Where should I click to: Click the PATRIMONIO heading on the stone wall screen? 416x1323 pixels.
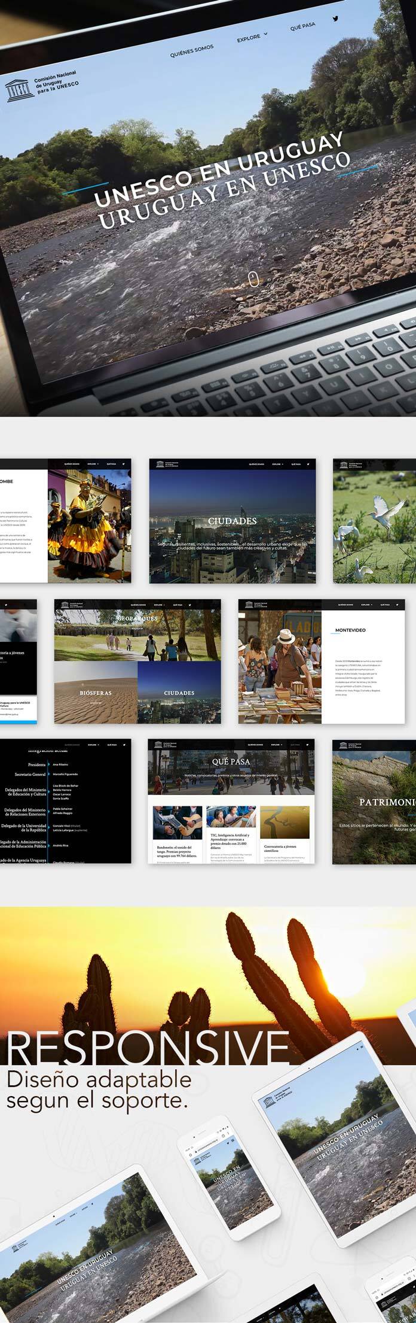point(387,802)
